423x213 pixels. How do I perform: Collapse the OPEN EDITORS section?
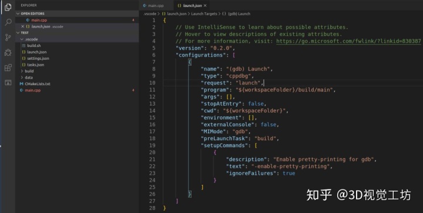tap(18, 13)
